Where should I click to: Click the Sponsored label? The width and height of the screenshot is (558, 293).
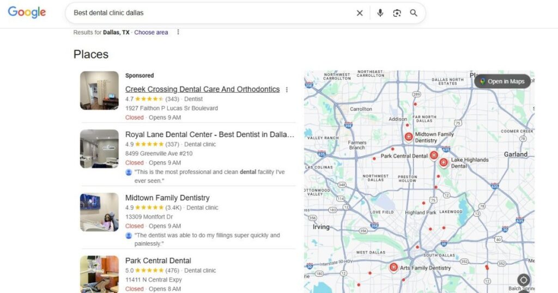pos(139,75)
